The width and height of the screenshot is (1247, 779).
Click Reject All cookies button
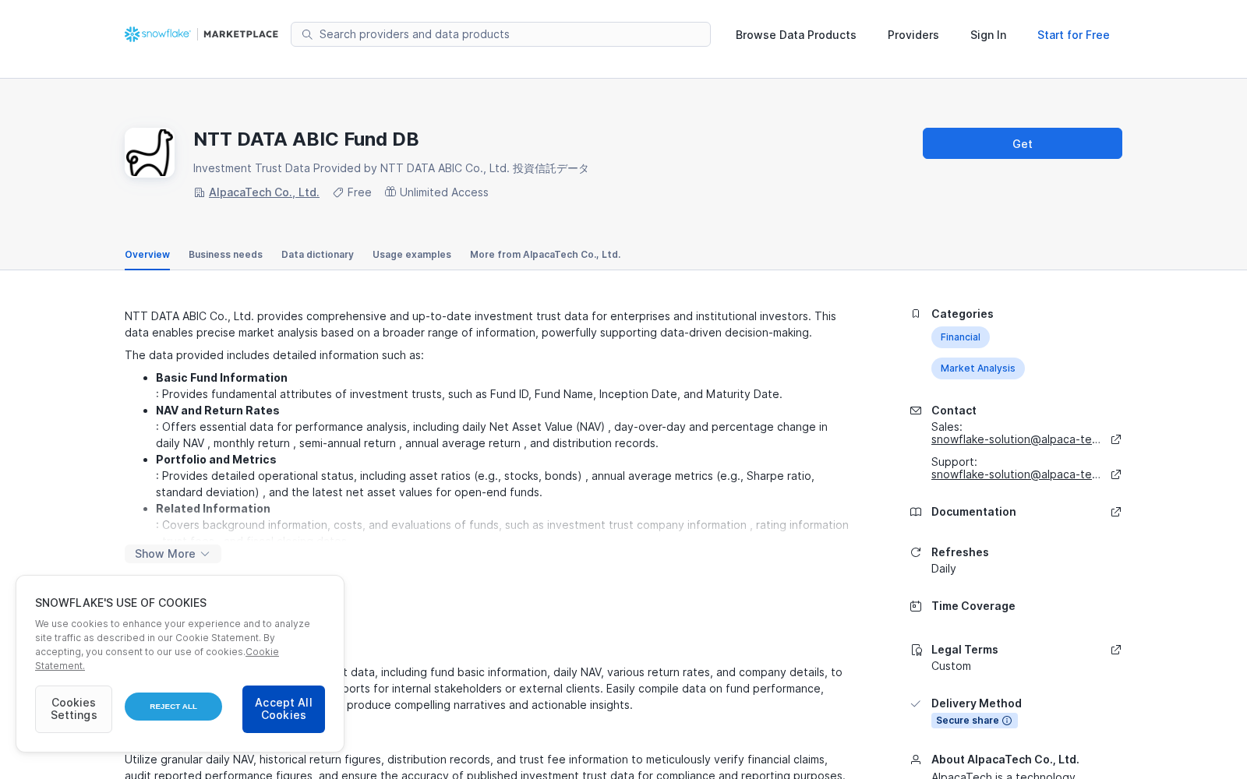pos(173,707)
